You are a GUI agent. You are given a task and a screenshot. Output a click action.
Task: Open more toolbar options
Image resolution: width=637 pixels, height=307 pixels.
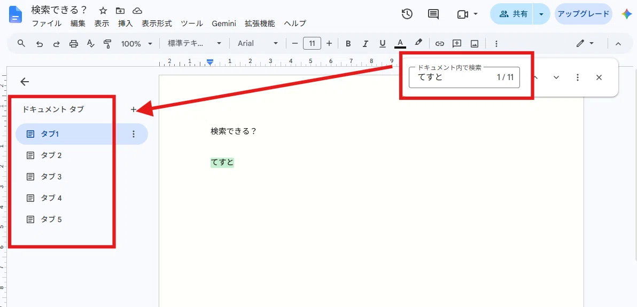496,43
